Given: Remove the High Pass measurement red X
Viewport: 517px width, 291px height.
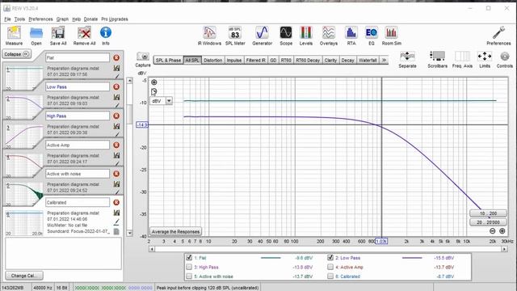Looking at the screenshot, I should (116, 116).
